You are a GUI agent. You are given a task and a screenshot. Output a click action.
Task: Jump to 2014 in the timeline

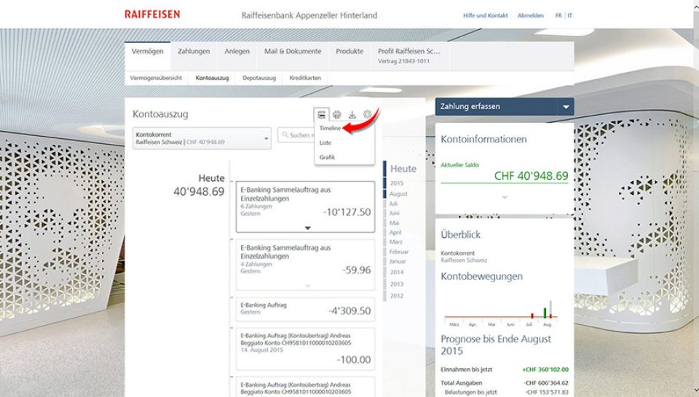(397, 272)
